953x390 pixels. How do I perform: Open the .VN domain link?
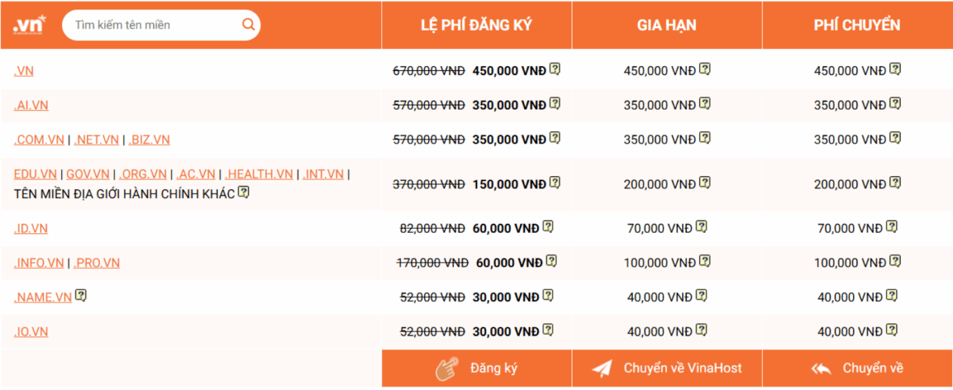point(24,71)
